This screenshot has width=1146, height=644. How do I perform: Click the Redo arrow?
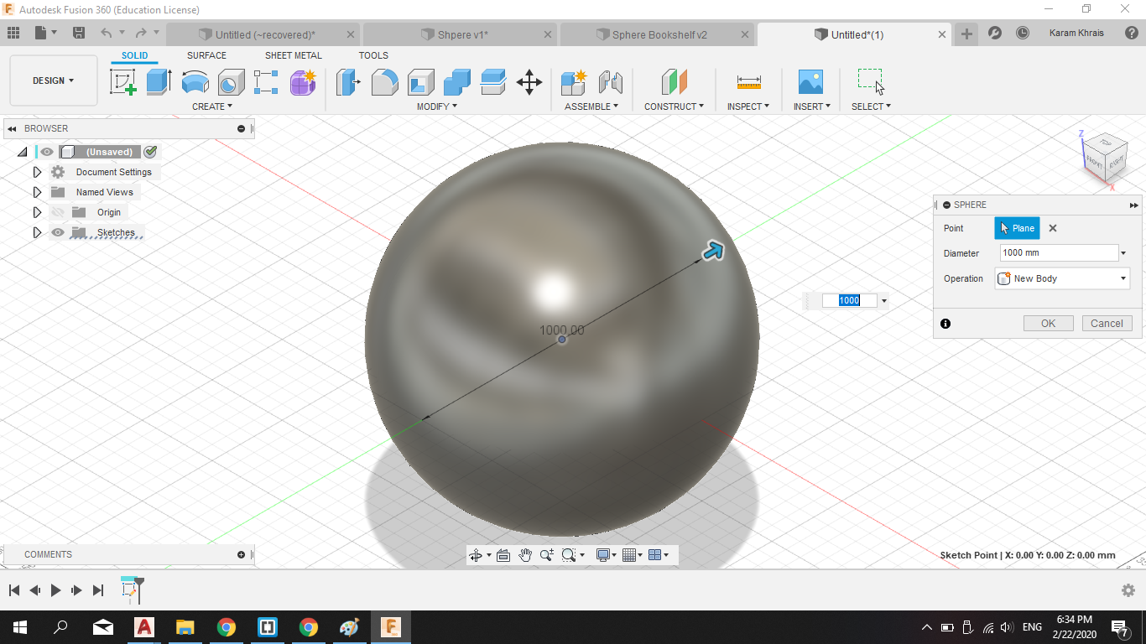(x=141, y=33)
